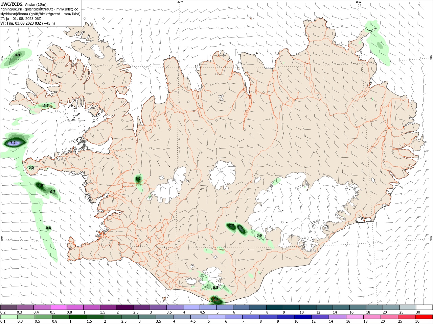Click the navy blue swatch right of lower-row 10
This screenshot has width=433, height=324.
pos(302,317)
